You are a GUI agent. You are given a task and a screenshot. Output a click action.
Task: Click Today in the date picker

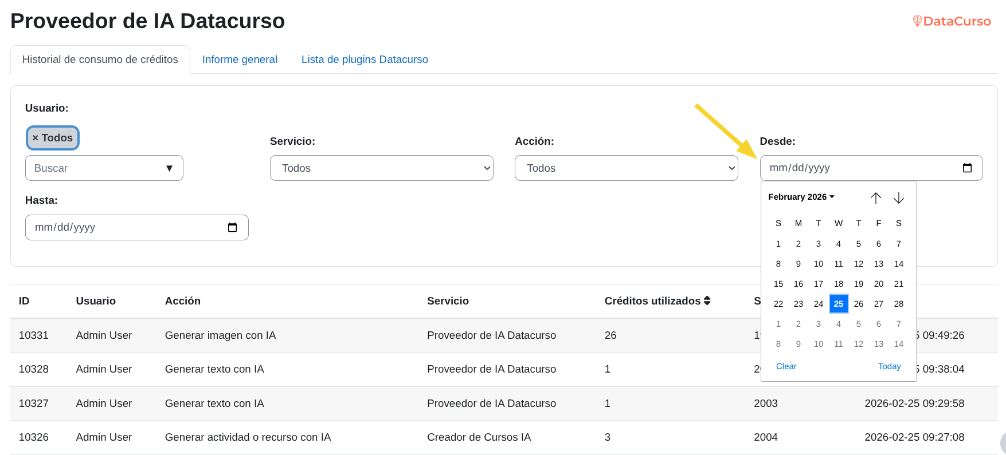(x=889, y=366)
